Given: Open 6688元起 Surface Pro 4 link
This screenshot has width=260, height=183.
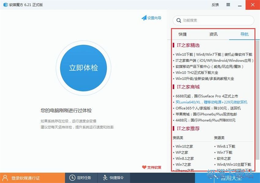Looking at the screenshot, I should click(x=207, y=96).
